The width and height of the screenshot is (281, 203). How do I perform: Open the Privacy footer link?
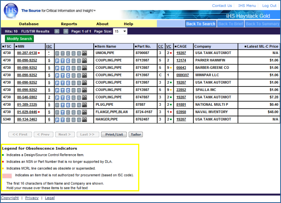click(32, 198)
